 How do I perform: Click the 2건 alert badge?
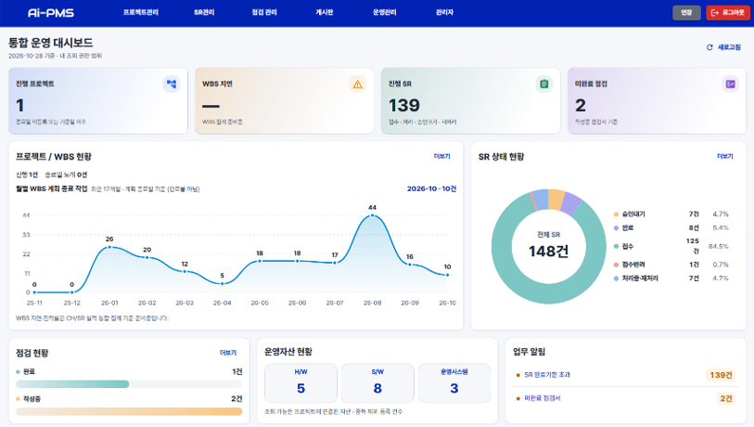pos(725,398)
